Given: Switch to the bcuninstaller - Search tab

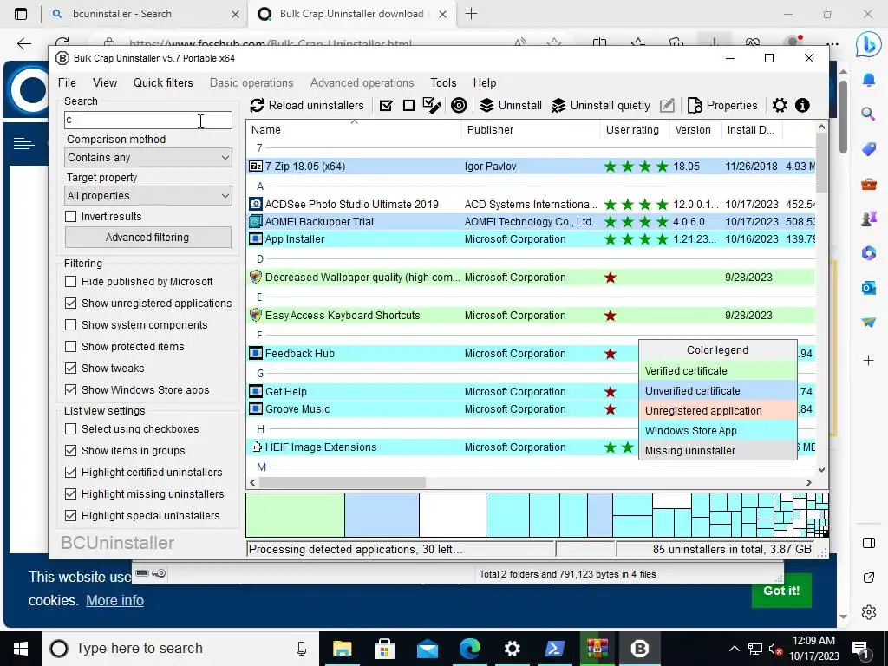Looking at the screenshot, I should click(x=145, y=14).
